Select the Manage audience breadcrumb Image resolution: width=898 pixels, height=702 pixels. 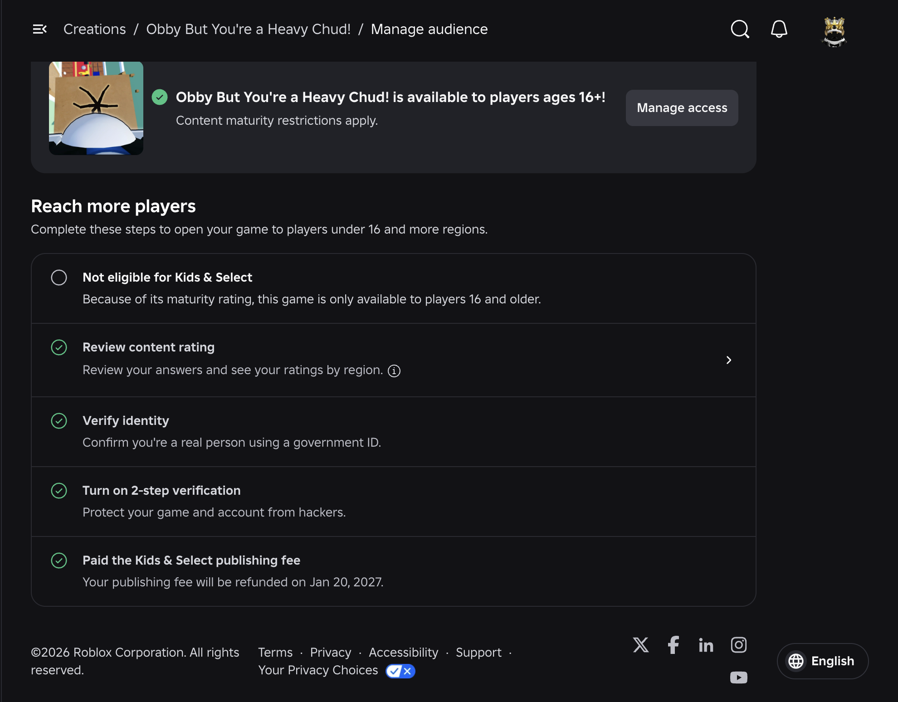(429, 29)
